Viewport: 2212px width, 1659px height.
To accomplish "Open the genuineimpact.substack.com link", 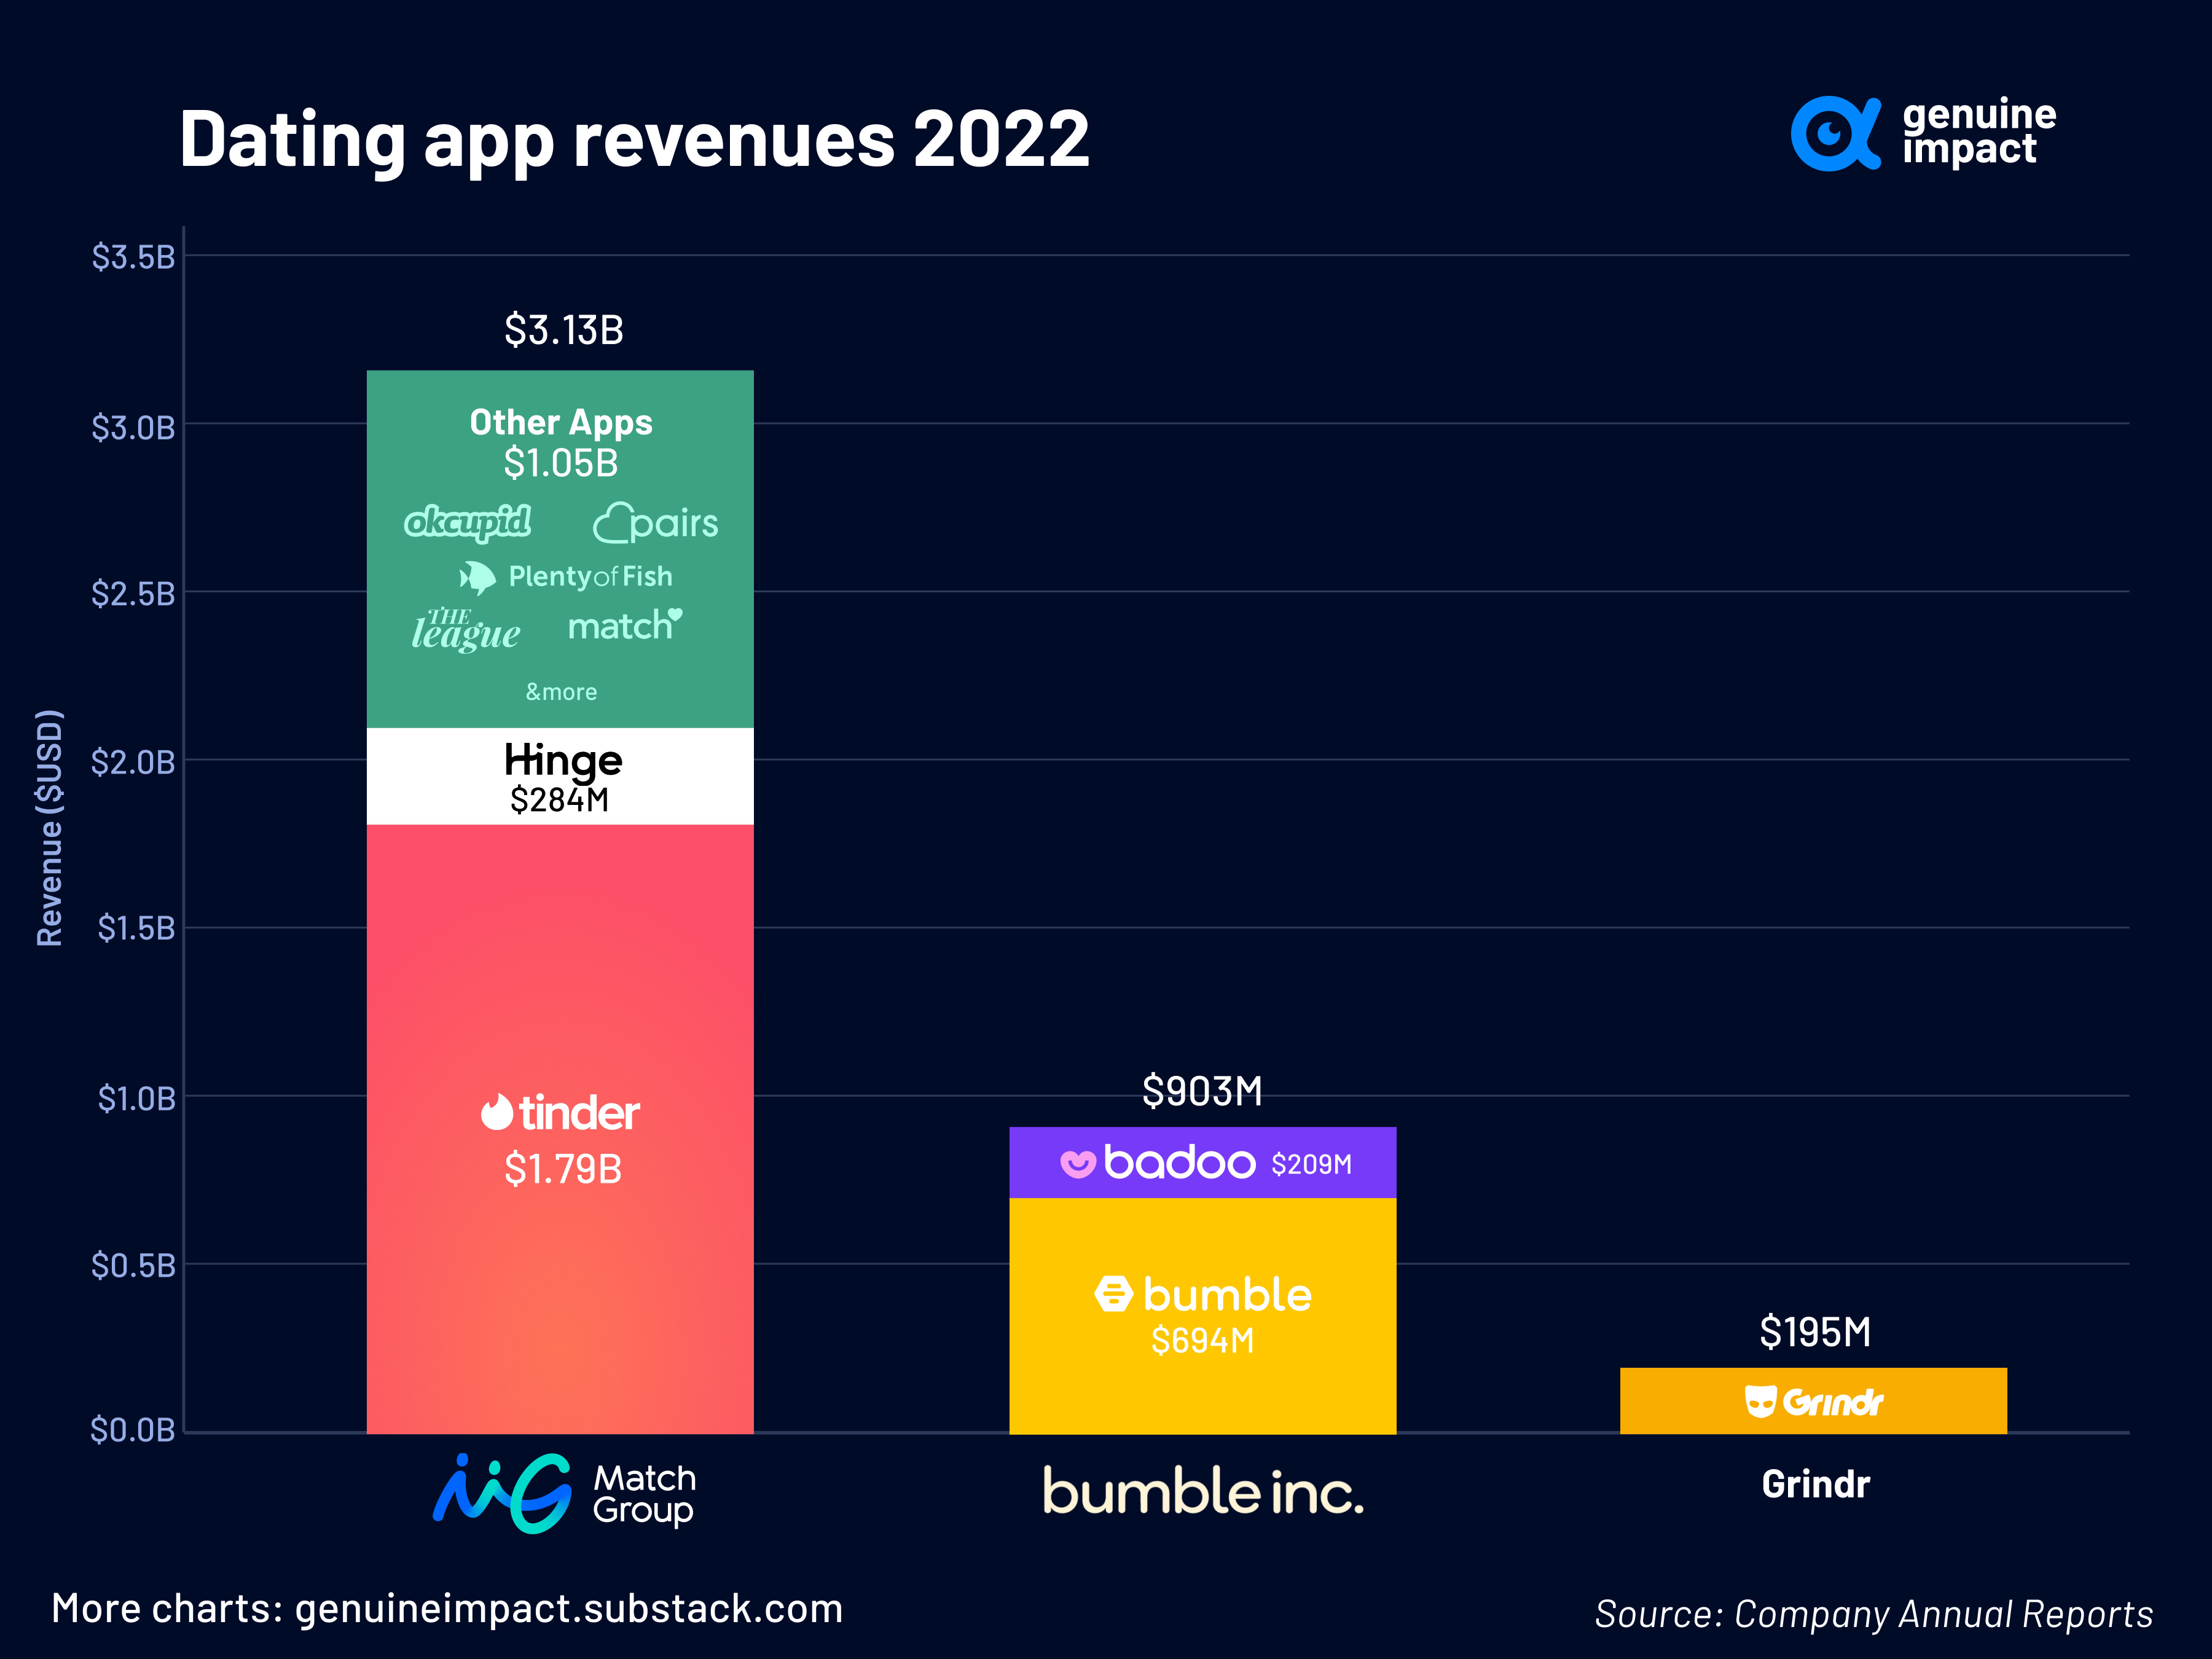I will point(569,1609).
